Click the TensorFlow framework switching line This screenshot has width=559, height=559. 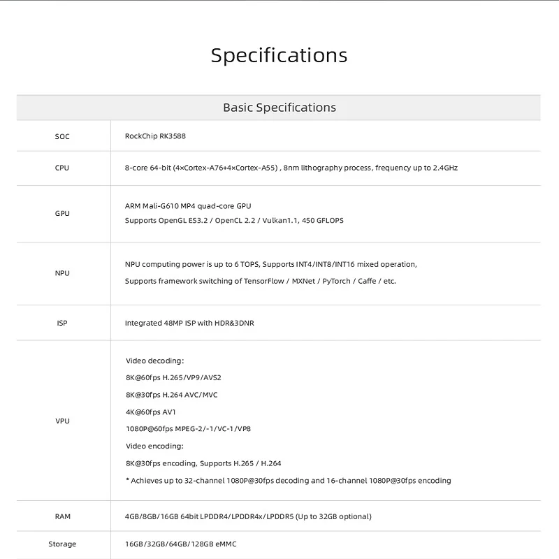tap(260, 281)
